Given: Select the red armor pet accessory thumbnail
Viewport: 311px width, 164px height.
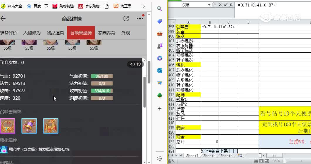Looking at the screenshot, I should 51,126.
